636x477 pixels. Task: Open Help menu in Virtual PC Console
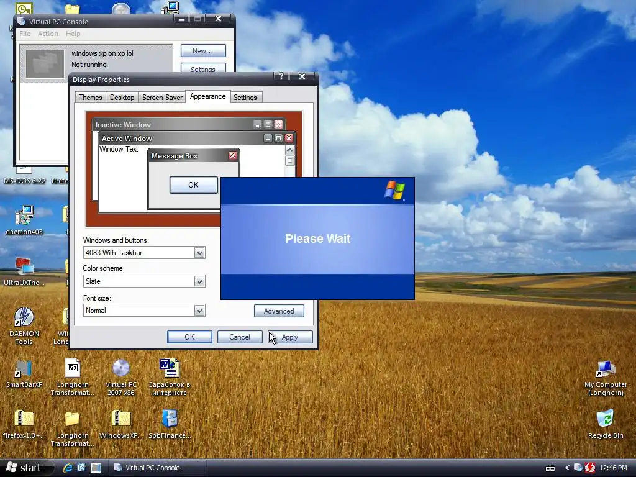click(73, 34)
